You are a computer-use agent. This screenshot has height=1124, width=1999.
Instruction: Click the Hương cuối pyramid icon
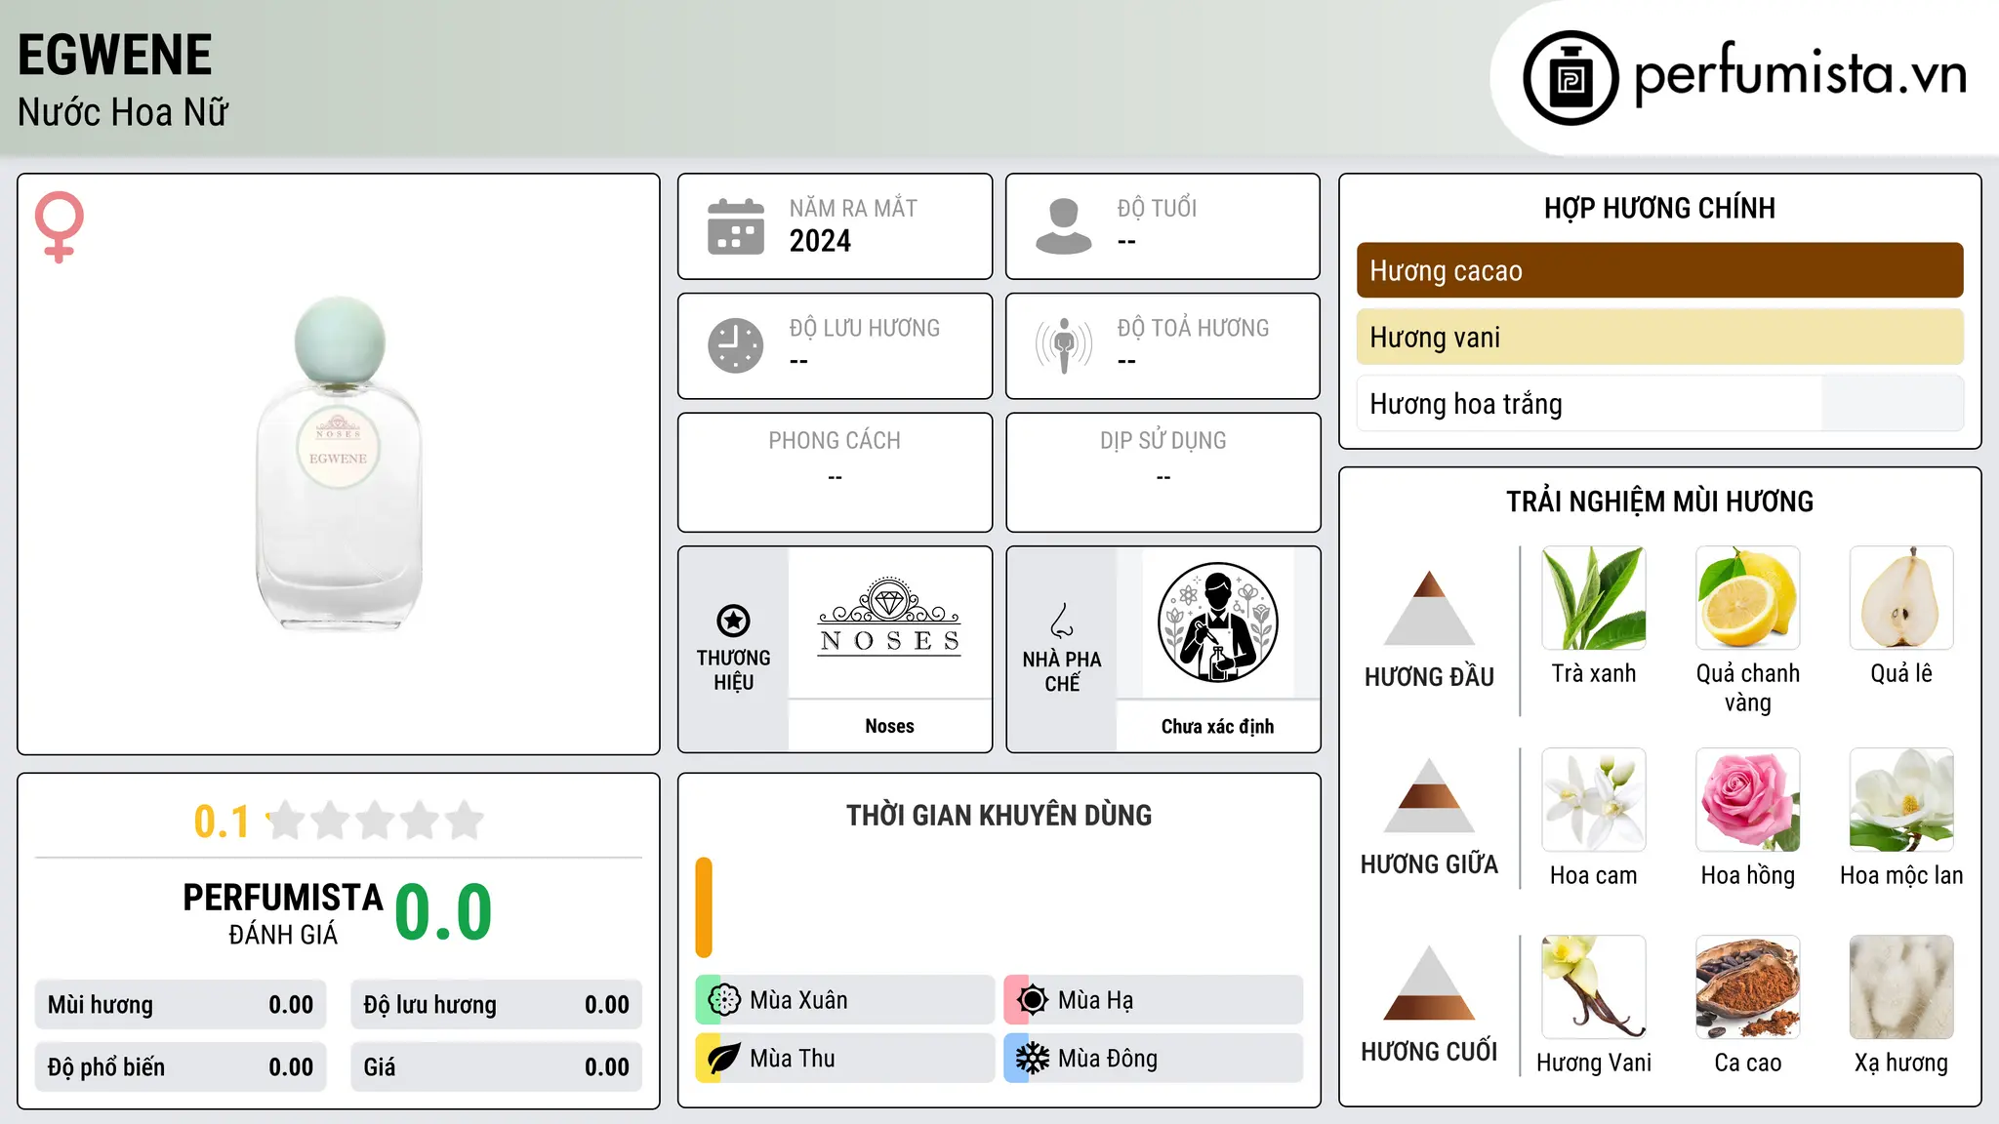[x=1429, y=983]
